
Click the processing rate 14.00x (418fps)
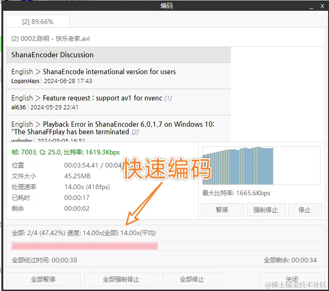point(87,187)
